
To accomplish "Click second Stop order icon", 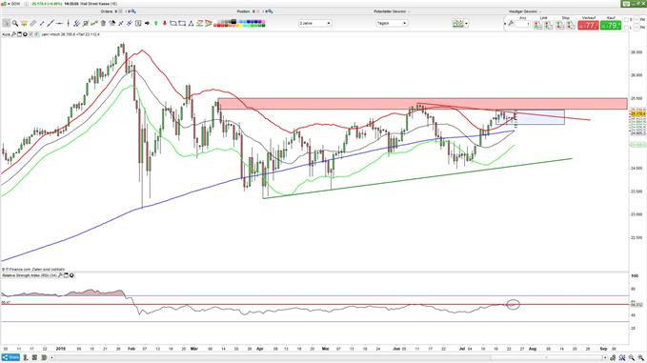I will (x=571, y=25).
